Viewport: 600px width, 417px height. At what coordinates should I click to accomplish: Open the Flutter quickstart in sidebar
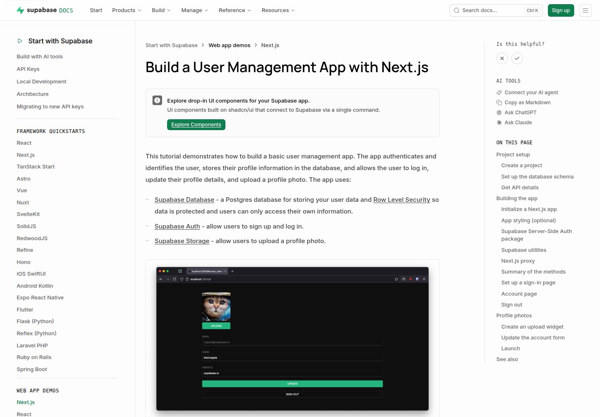click(25, 310)
